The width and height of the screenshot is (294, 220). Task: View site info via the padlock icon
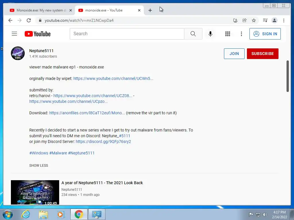click(x=40, y=20)
